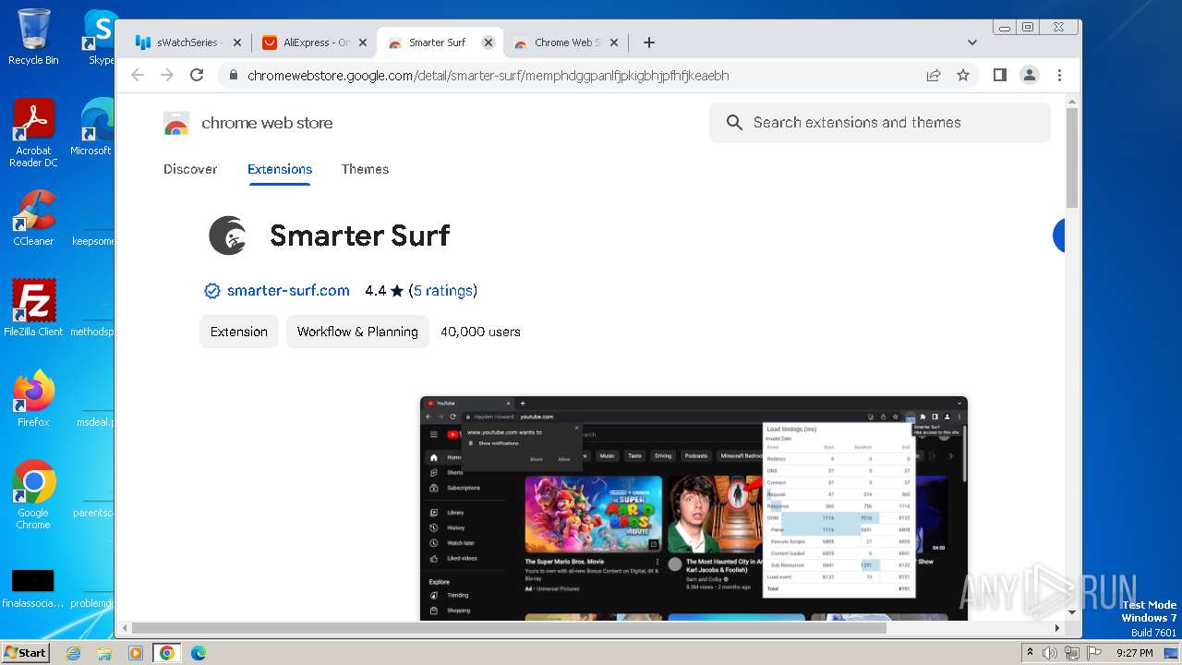Open Google Chrome desktop icon
Viewport: 1182px width, 665px height.
(33, 495)
